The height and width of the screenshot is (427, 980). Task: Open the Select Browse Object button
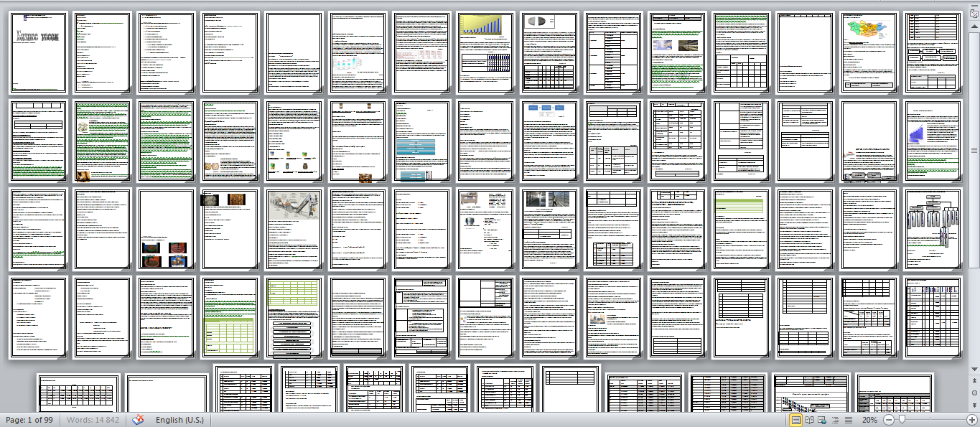pos(974,393)
